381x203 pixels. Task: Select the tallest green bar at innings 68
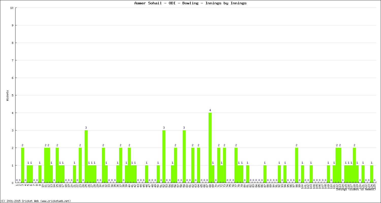pos(210,148)
